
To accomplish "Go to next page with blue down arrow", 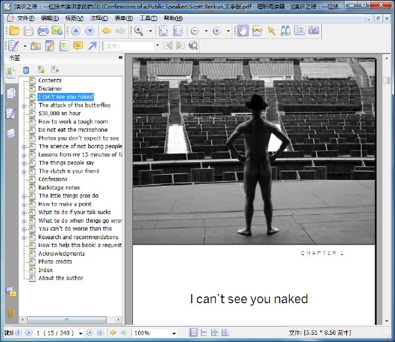I will (x=90, y=31).
